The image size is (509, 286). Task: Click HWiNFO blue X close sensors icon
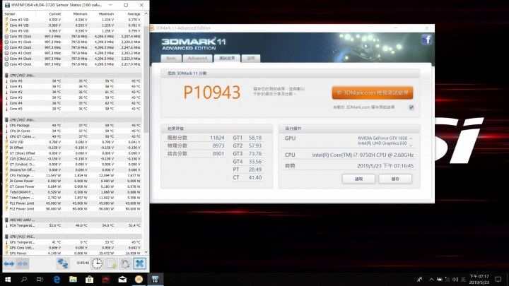(139, 263)
